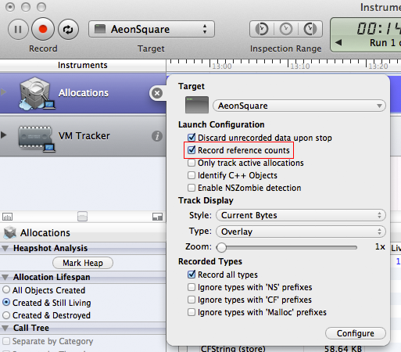Screen dimensions: 401x352
Task: Set inspection range end clock icon
Action: [310, 29]
